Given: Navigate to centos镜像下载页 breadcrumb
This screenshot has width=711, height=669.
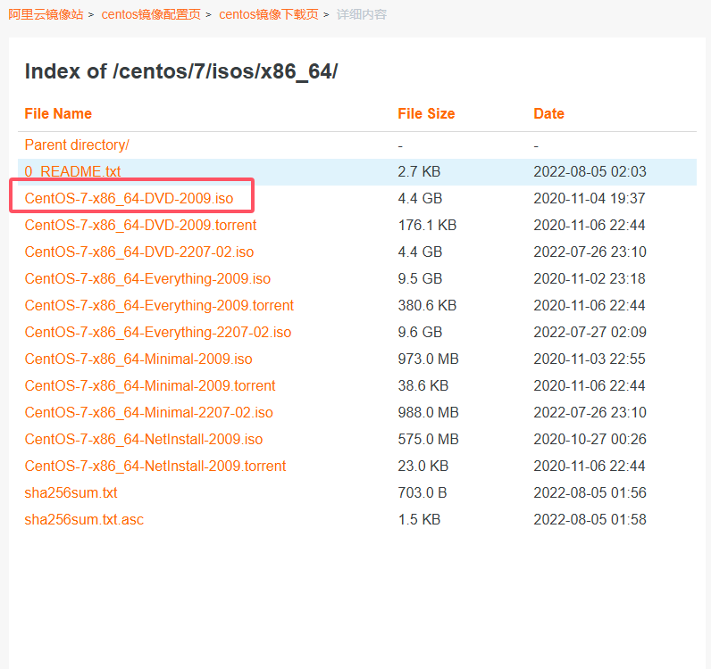Looking at the screenshot, I should point(269,14).
